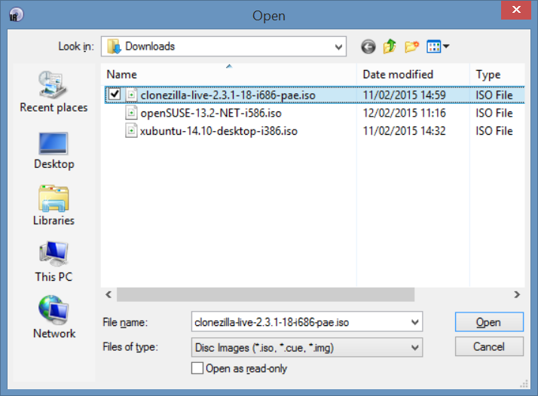Click the Cancel button
Image resolution: width=538 pixels, height=396 pixels.
click(x=489, y=346)
